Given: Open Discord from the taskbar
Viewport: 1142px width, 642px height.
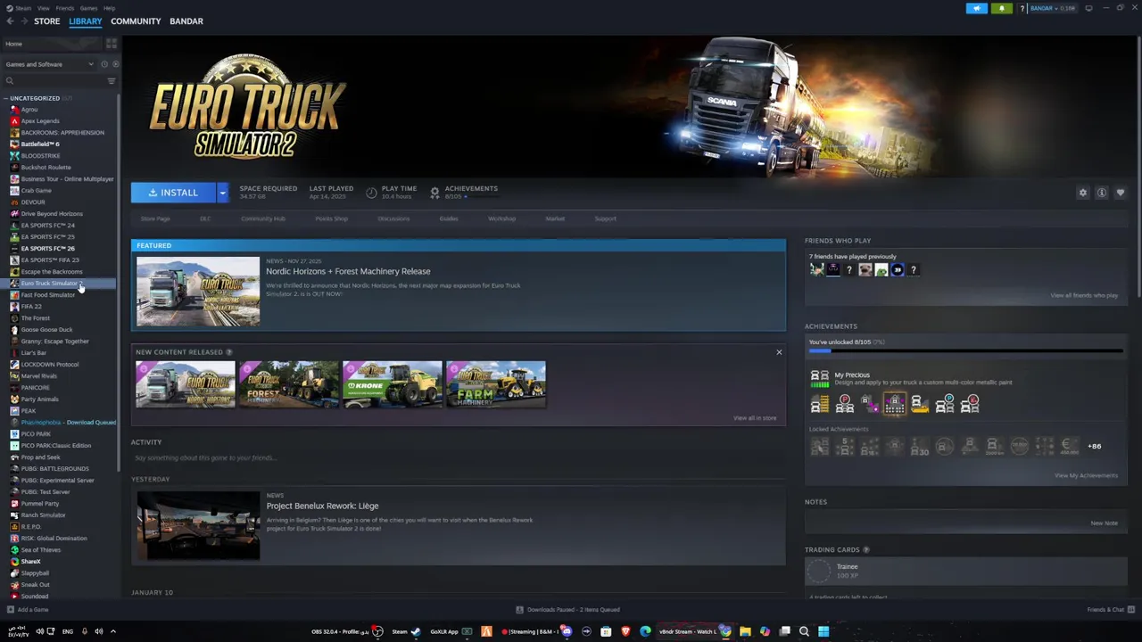Looking at the screenshot, I should pyautogui.click(x=567, y=632).
